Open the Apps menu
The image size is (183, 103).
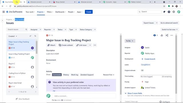pos(80,12)
